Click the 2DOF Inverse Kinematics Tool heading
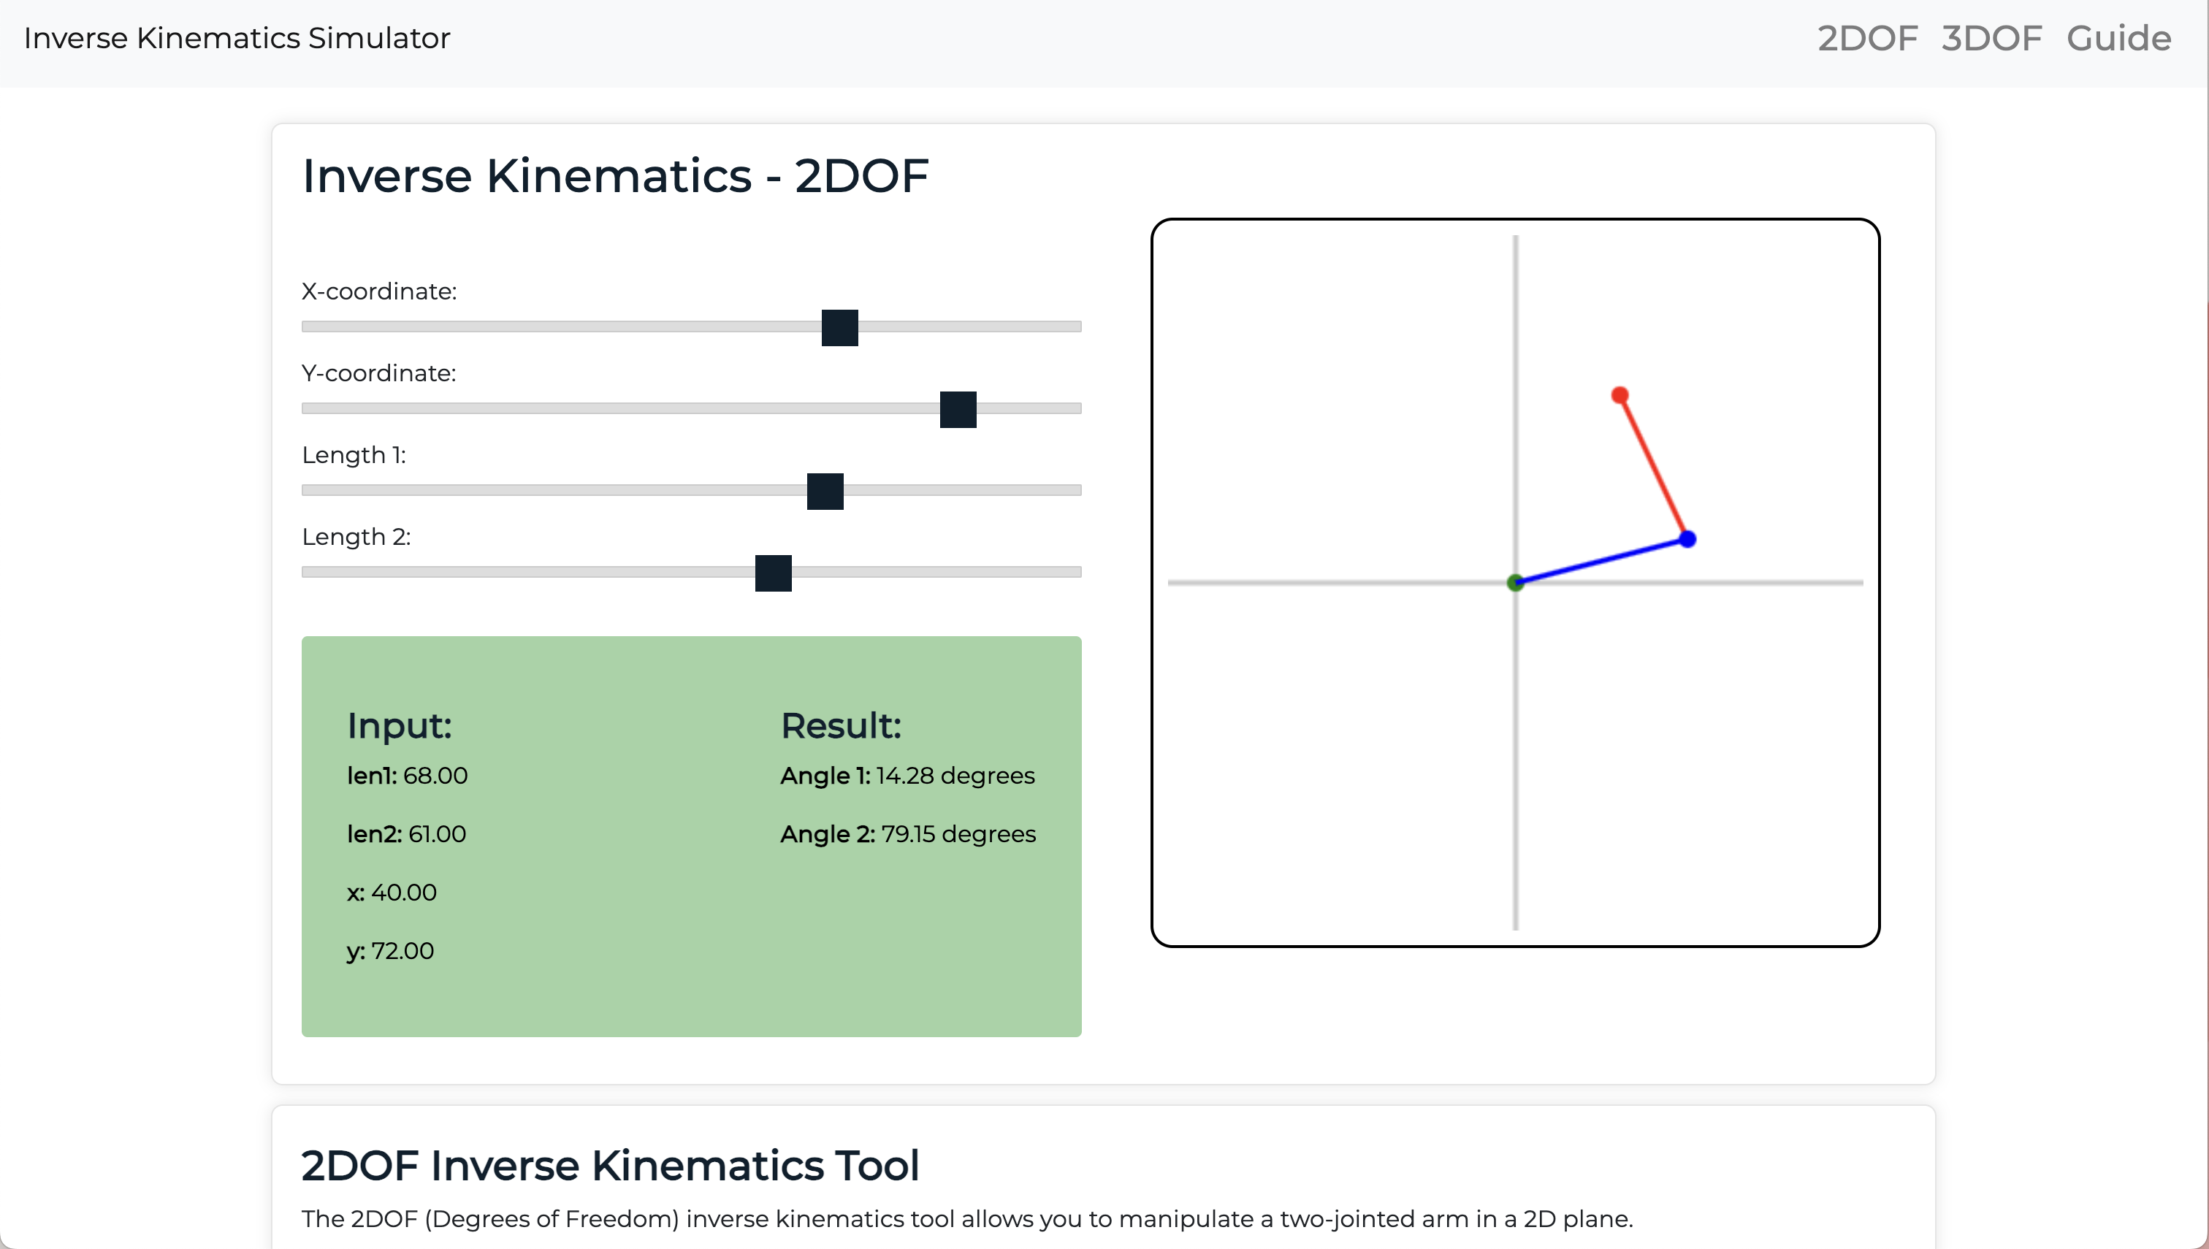The width and height of the screenshot is (2209, 1249). click(610, 1165)
